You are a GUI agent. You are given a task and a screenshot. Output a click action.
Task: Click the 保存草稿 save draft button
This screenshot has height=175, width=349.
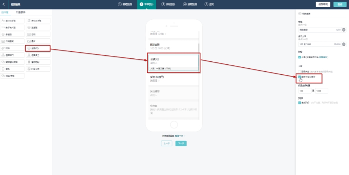(x=323, y=4)
